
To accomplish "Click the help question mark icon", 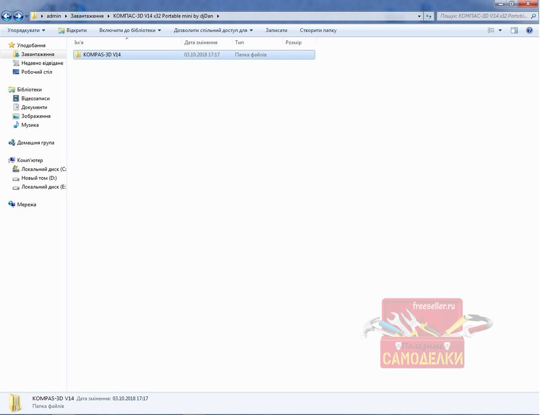I will coord(529,30).
